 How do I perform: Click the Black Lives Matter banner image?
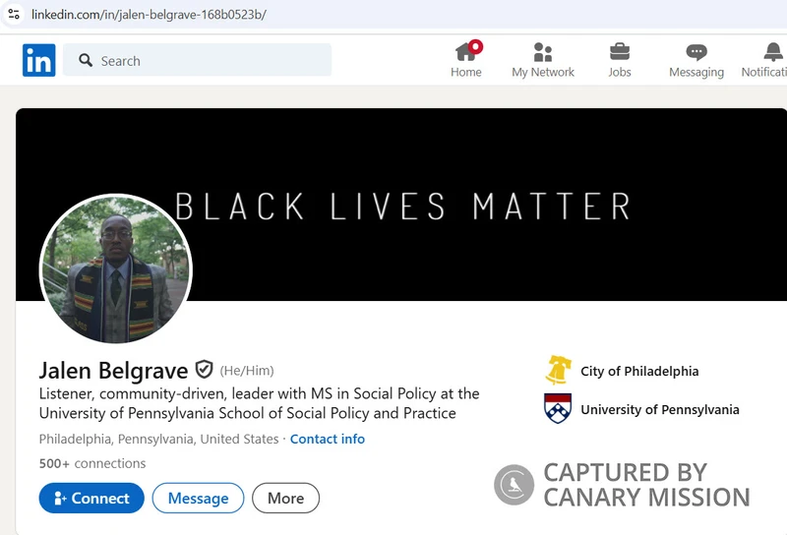pos(401,205)
